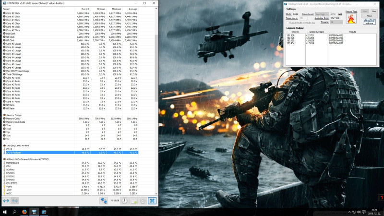Click the Times to run input field
384x216 pixels.
pos(303,18)
